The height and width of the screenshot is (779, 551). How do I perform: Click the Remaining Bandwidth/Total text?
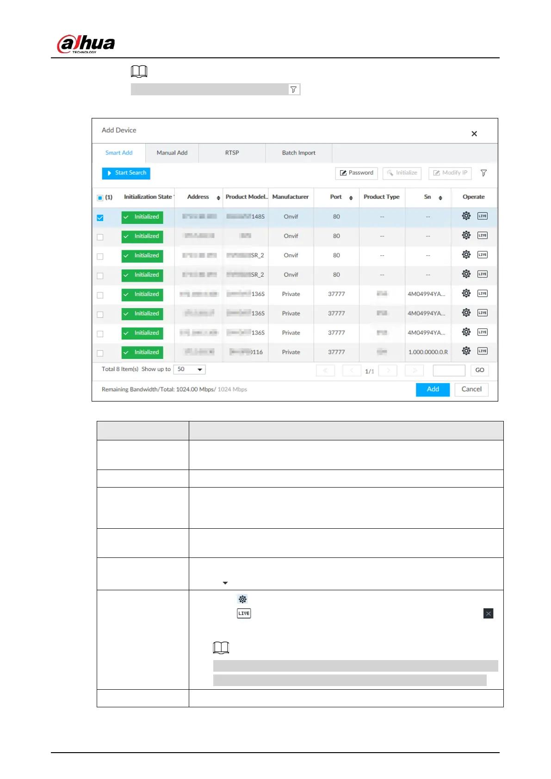coord(174,389)
